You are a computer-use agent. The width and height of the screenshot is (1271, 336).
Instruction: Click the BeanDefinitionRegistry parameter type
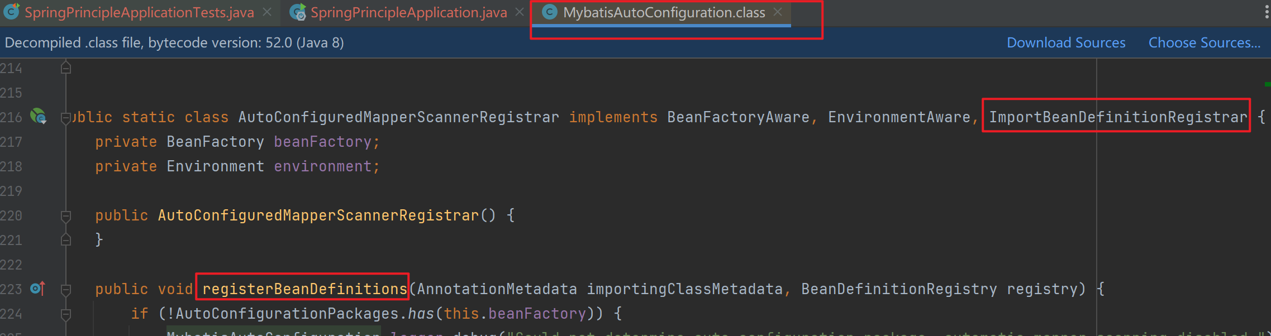[x=899, y=289]
